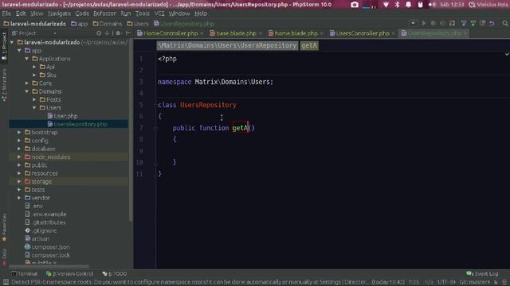Click the tool windows quick-access icon in status bar corner
This screenshot has width=510, height=286.
tap(6, 282)
